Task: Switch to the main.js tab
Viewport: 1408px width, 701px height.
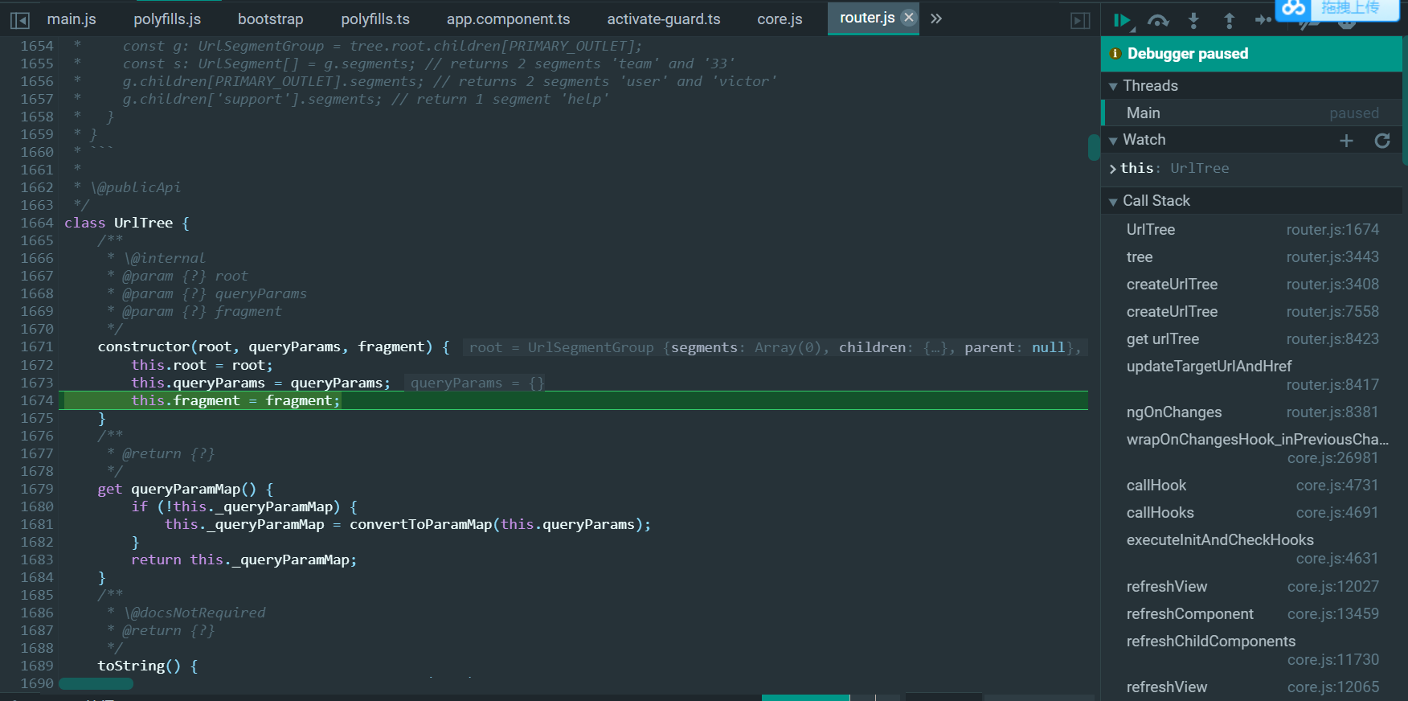Action: (x=72, y=19)
